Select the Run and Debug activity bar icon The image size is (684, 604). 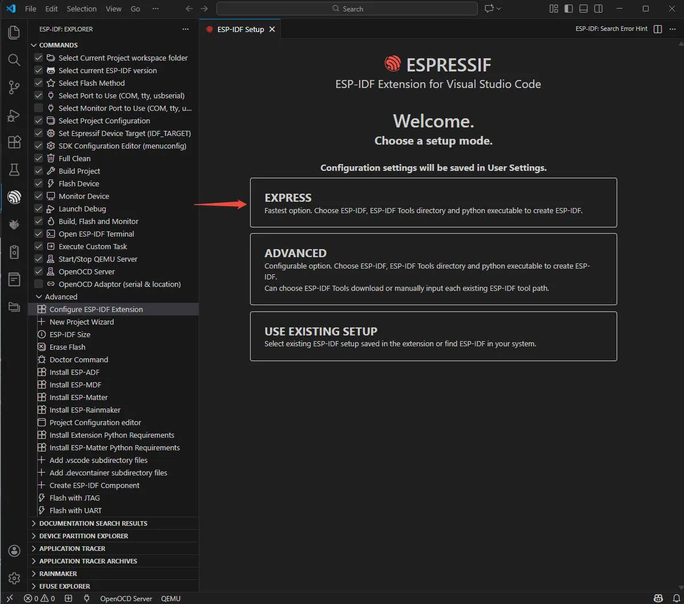click(x=14, y=115)
